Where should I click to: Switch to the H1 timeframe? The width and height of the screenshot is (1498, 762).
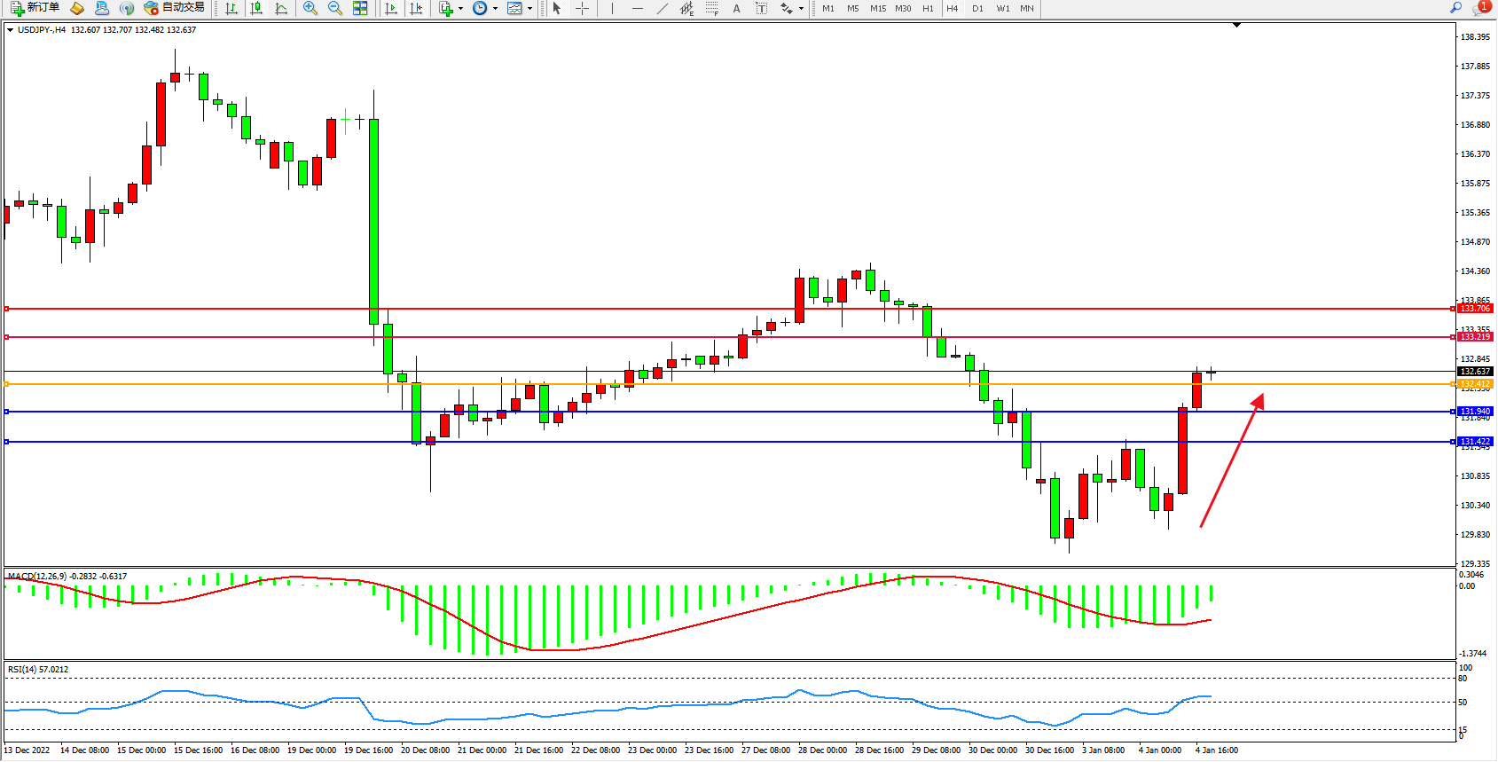click(x=928, y=8)
